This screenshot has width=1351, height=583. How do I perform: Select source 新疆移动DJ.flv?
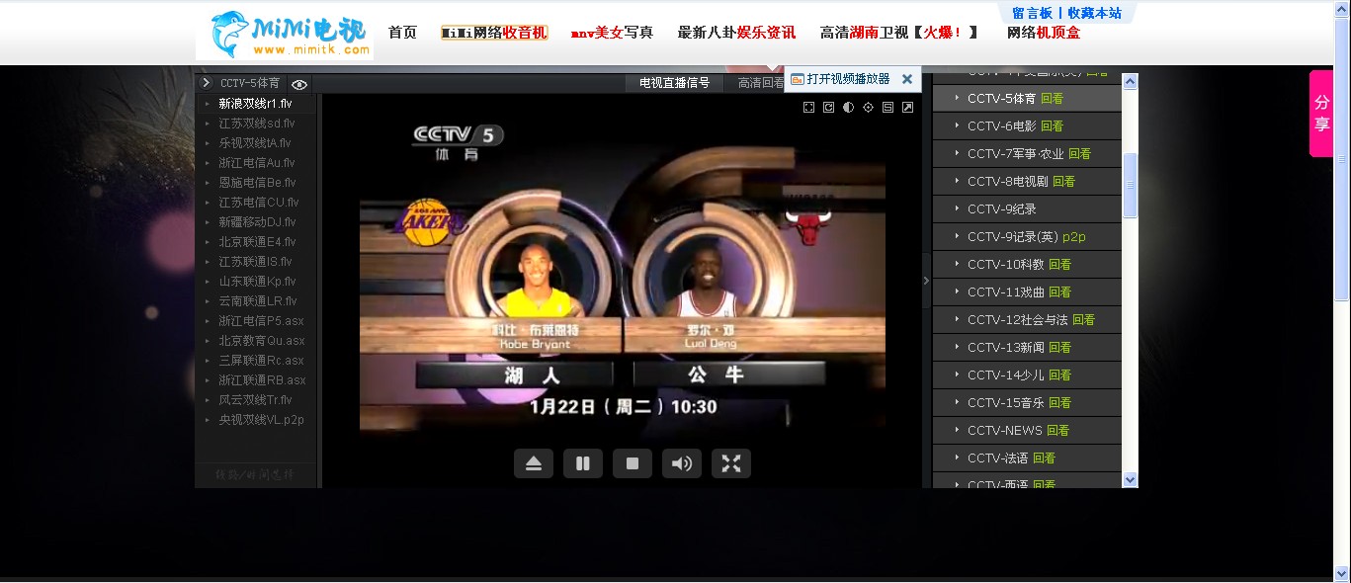255,222
